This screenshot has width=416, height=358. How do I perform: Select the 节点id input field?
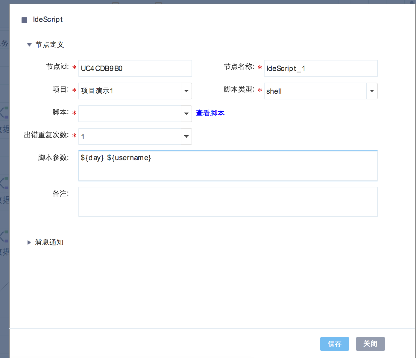click(135, 68)
